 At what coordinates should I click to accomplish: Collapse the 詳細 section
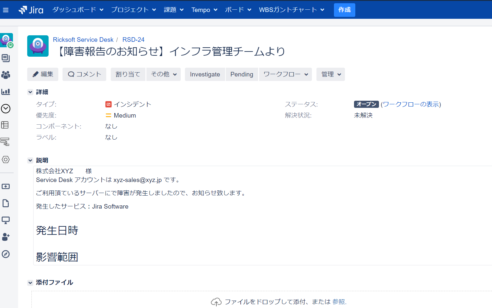coord(30,92)
